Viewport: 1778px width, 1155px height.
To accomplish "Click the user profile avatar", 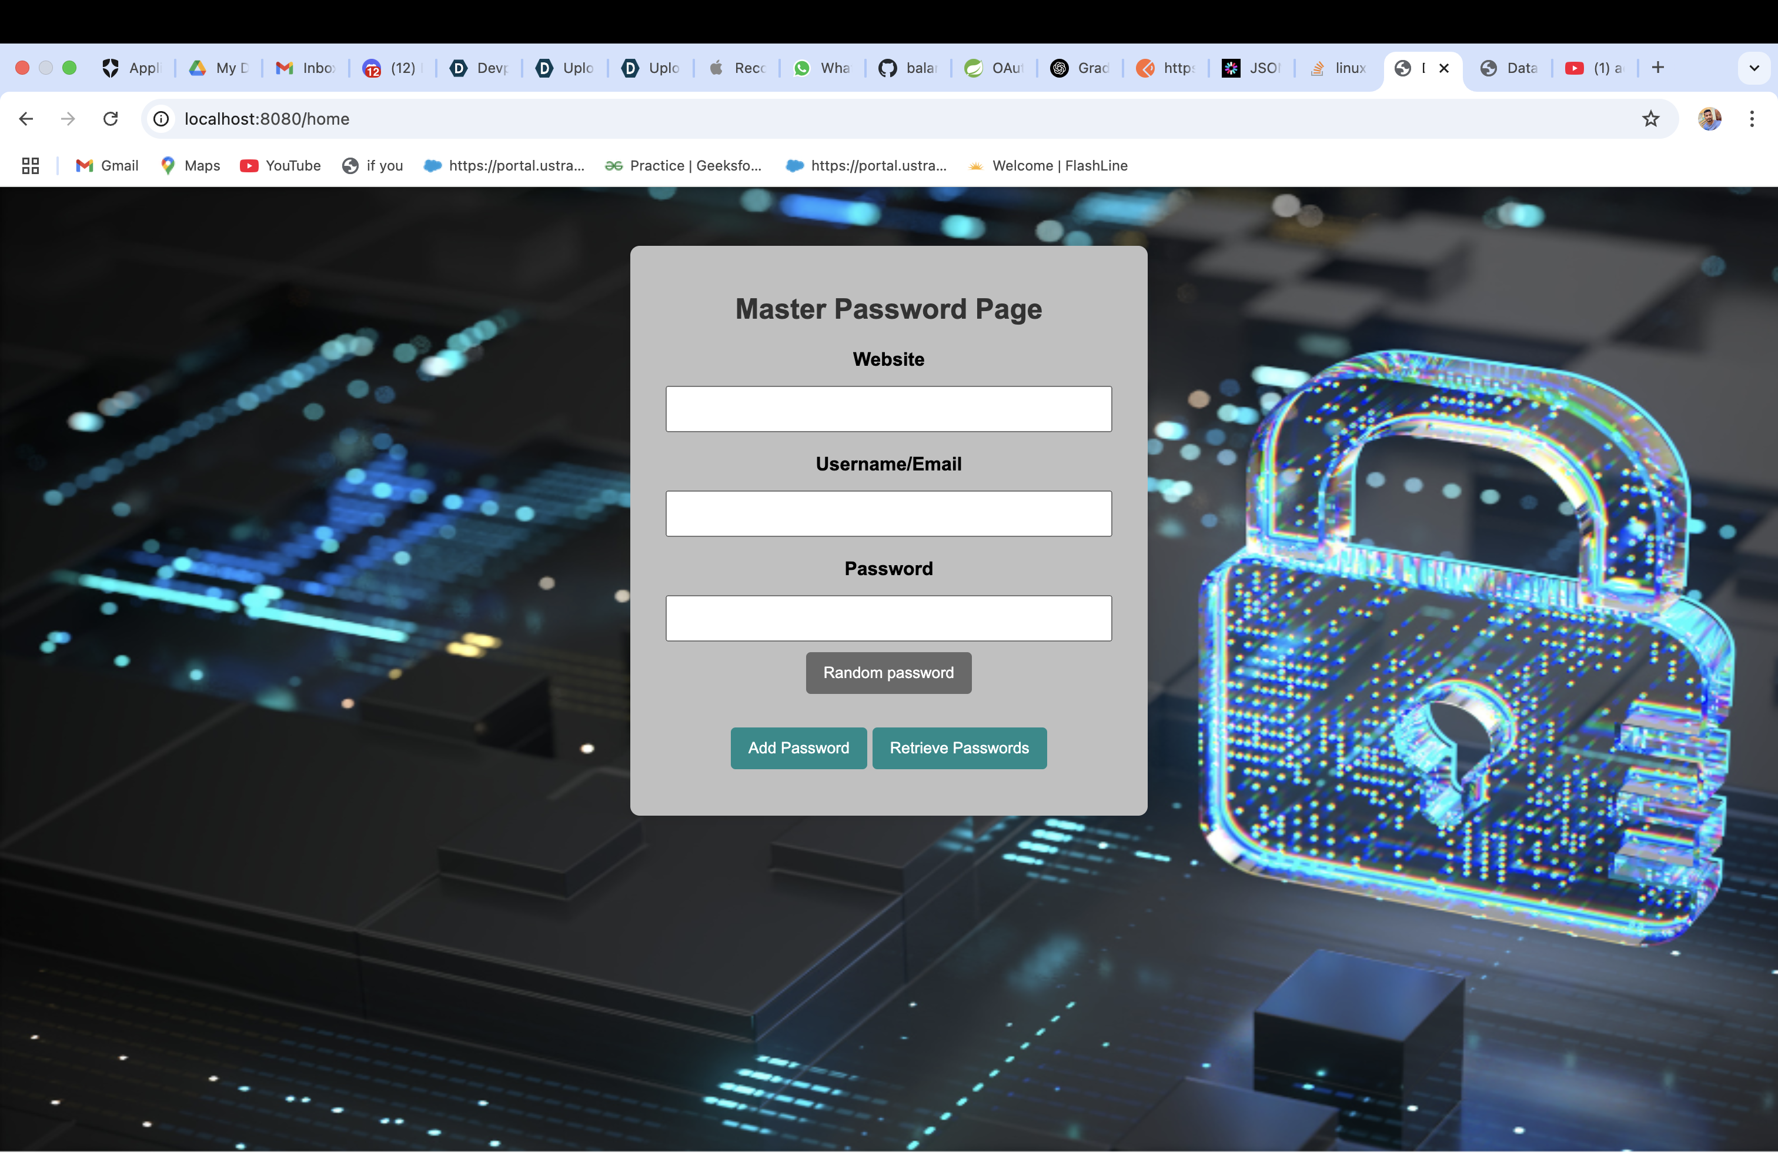I will tap(1709, 119).
